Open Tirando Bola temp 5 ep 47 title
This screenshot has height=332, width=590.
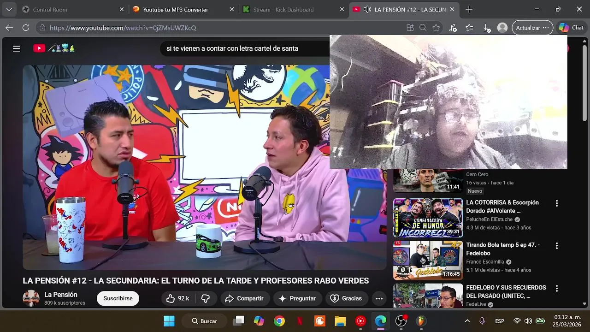coord(503,249)
